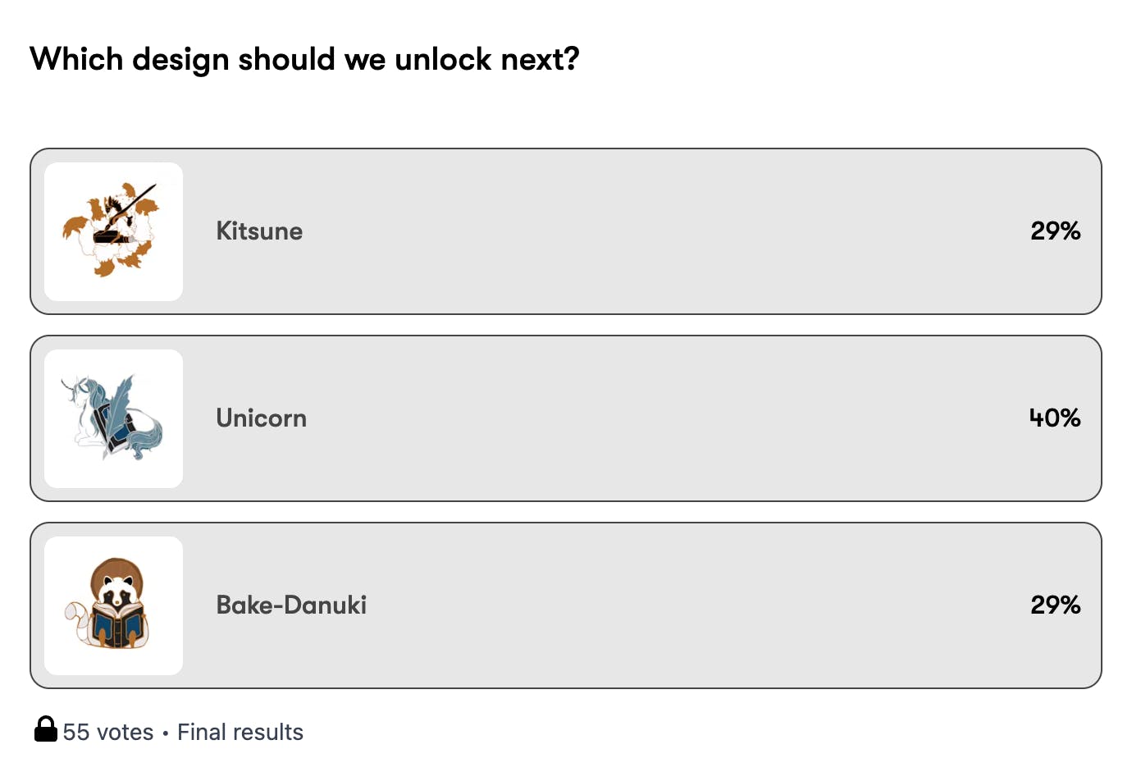Viewport: 1132px width, 781px height.
Task: Click the 29% result for Kitsune
Action: 1055,231
